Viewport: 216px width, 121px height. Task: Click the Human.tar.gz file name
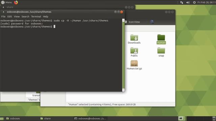(134, 69)
